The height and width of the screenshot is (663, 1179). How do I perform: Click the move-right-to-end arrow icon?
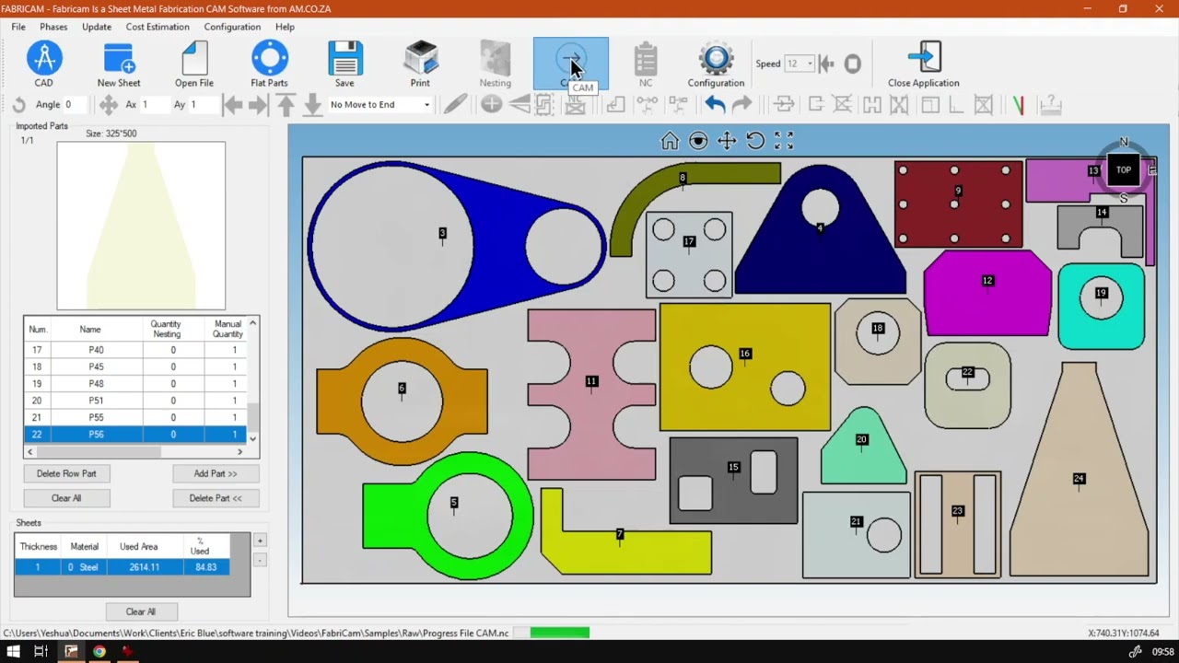tap(259, 105)
